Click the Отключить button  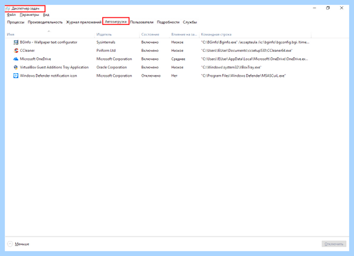pyautogui.click(x=334, y=244)
